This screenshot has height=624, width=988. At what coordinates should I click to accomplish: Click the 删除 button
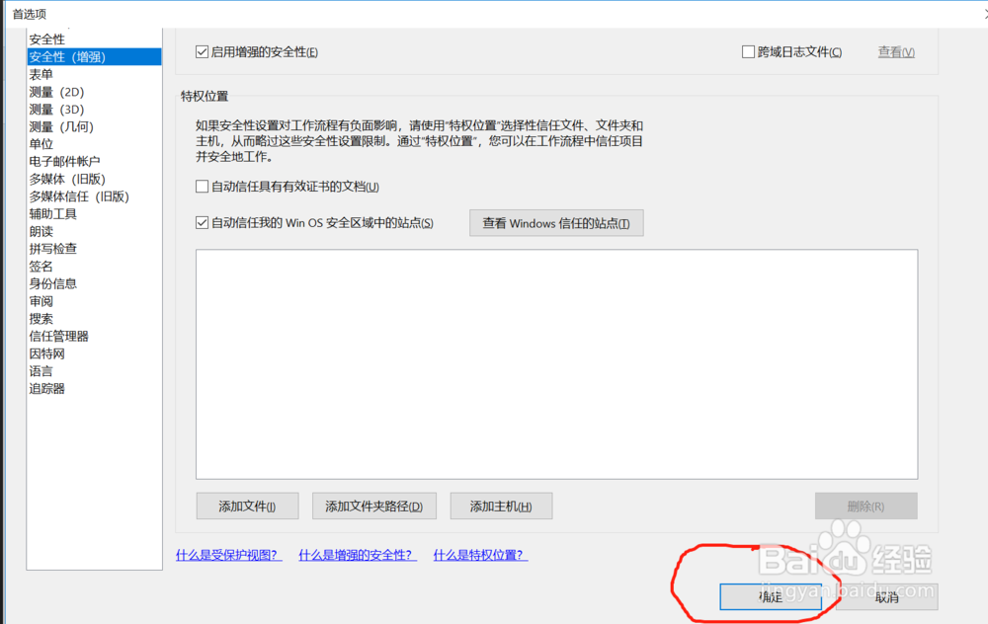(865, 506)
